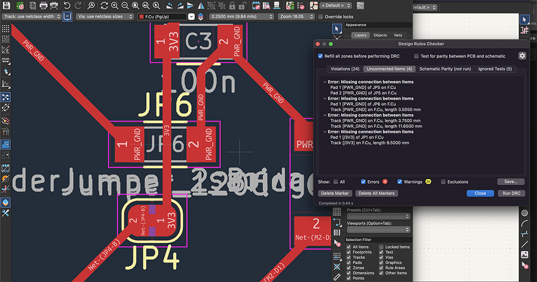Screen dimensions: 537x282
Task: Switch to the Violations (24) tab
Action: (345, 69)
